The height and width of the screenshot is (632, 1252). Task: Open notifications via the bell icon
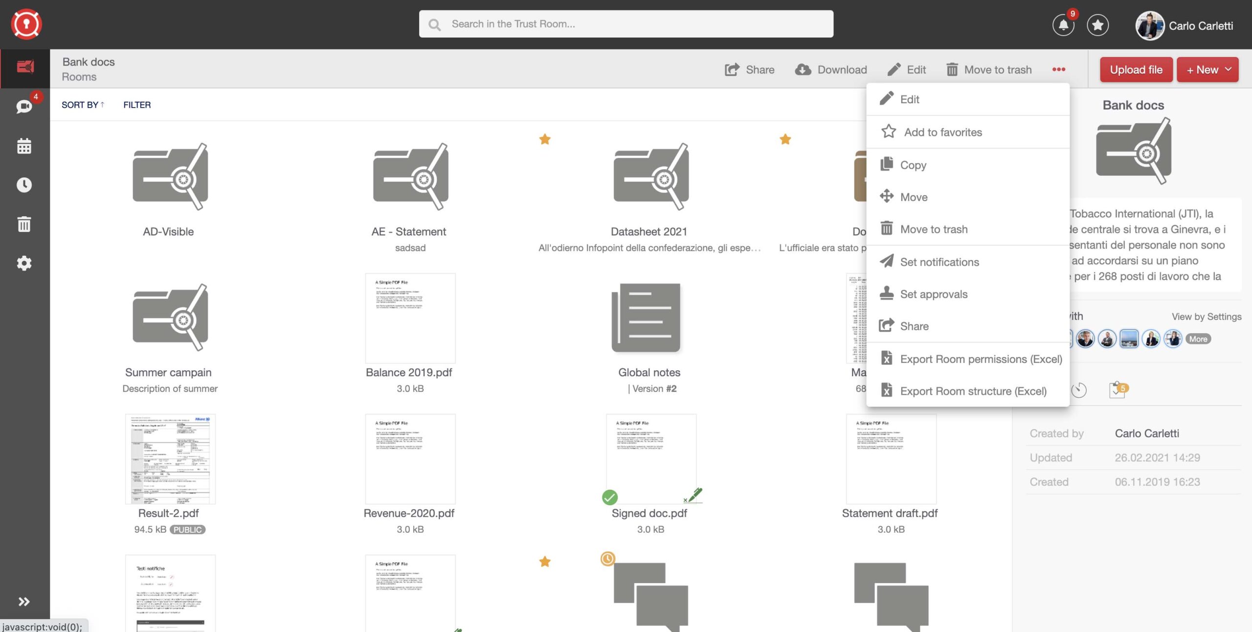point(1063,24)
